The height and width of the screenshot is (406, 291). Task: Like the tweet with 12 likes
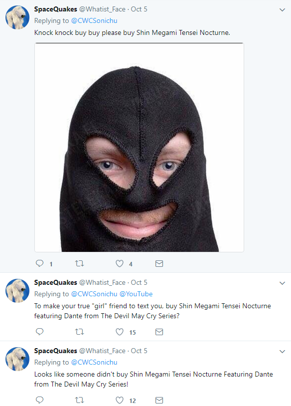[120, 400]
